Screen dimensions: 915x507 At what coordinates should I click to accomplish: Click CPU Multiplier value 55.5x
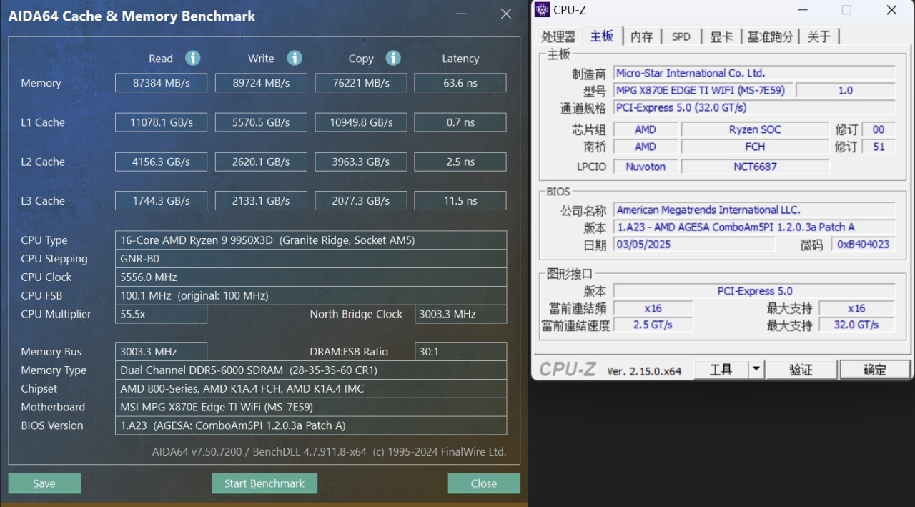tap(161, 314)
